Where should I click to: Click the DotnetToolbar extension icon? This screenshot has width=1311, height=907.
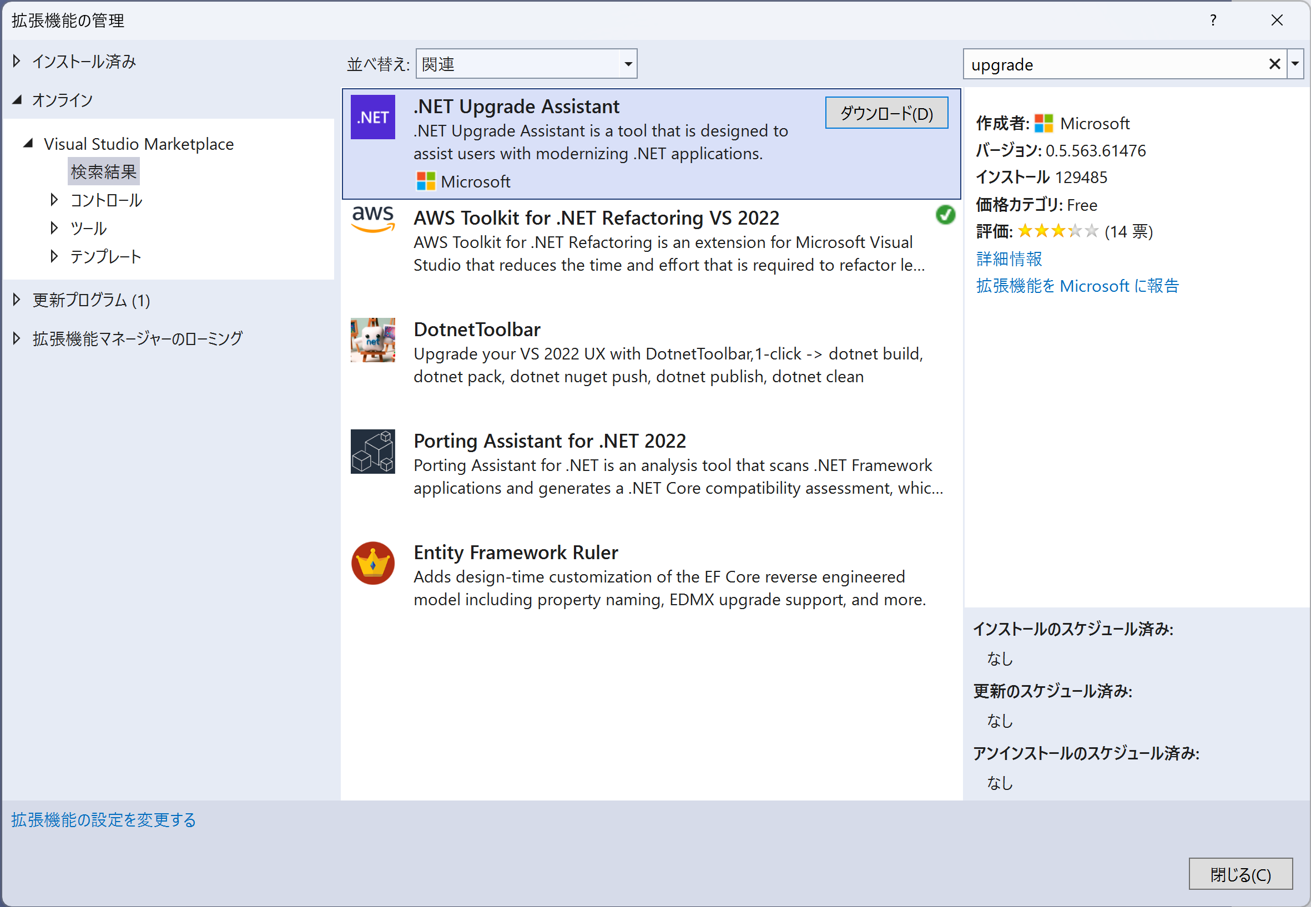372,340
